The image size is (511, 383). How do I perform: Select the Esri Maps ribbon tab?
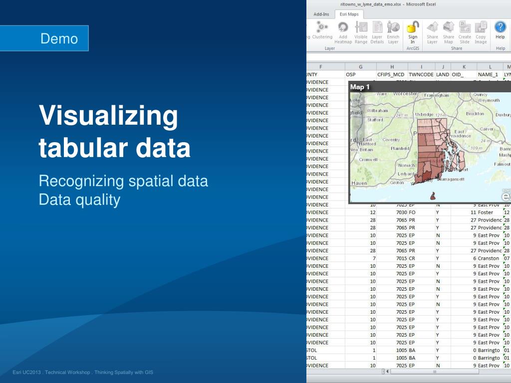coord(349,14)
